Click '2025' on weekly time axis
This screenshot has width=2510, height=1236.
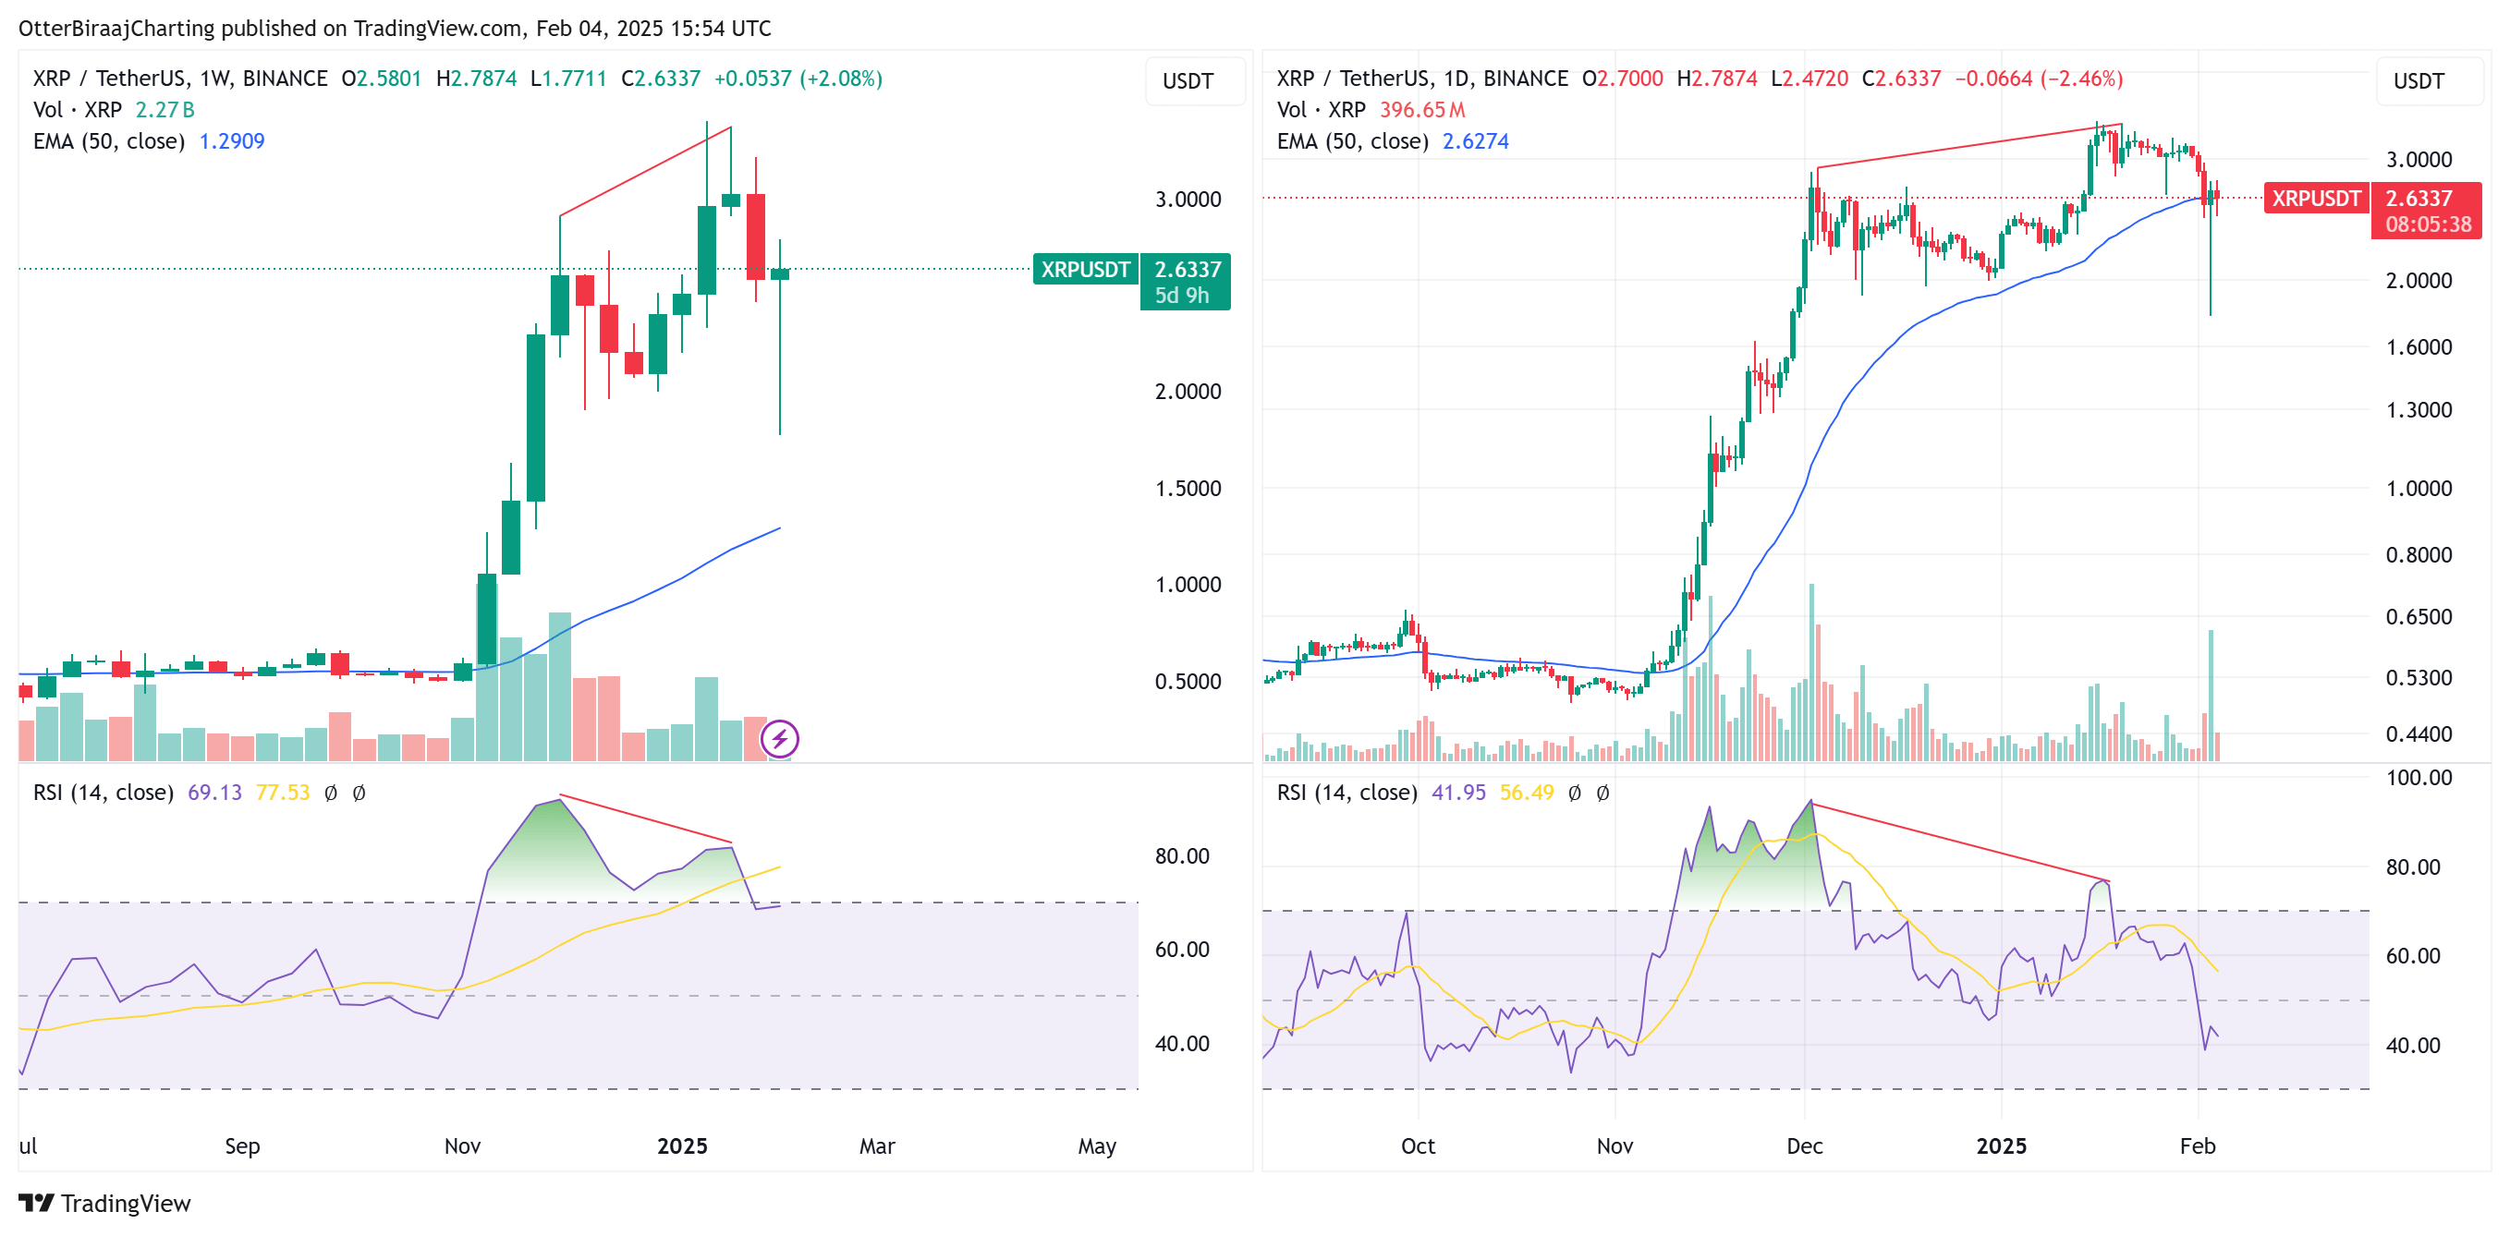[x=682, y=1145]
